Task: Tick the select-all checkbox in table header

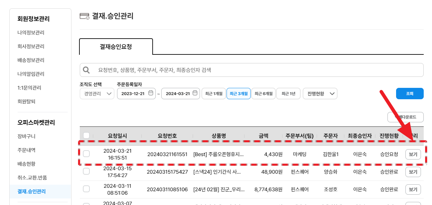Action: coord(86,136)
